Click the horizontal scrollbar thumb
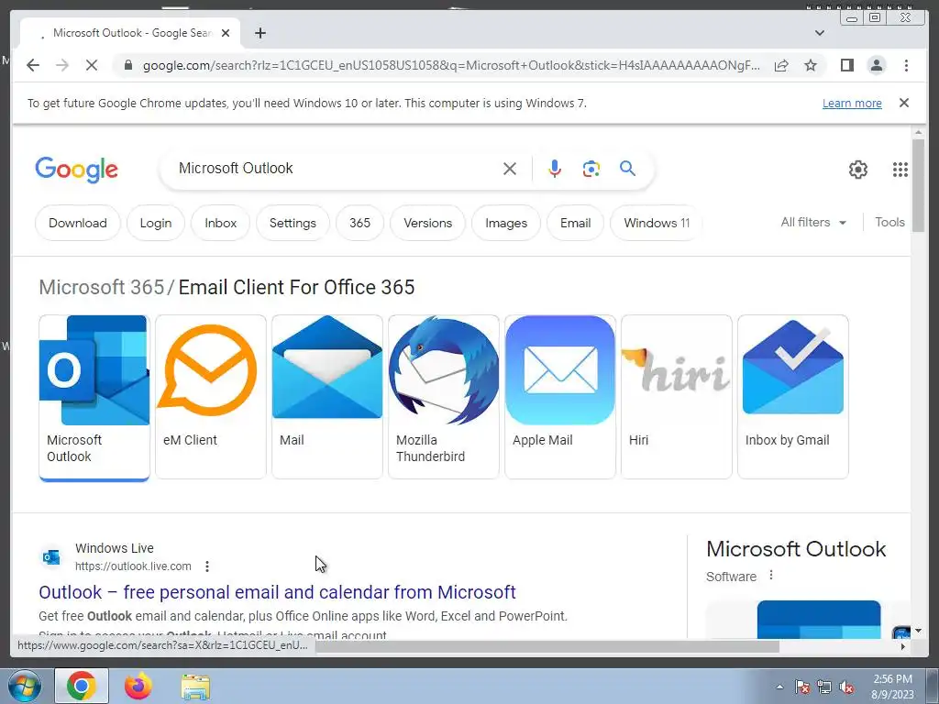This screenshot has width=939, height=704. pos(547,646)
